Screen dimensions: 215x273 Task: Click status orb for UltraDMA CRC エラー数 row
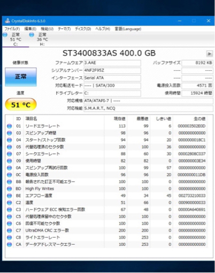coord(9,230)
